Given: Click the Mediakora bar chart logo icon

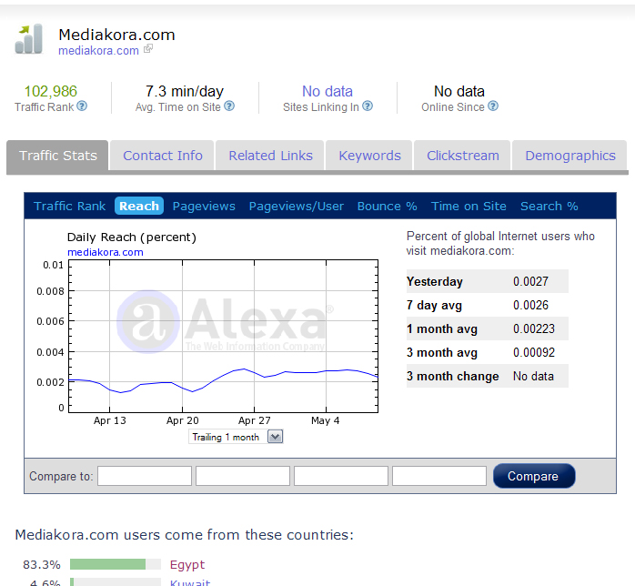Looking at the screenshot, I should tap(29, 40).
